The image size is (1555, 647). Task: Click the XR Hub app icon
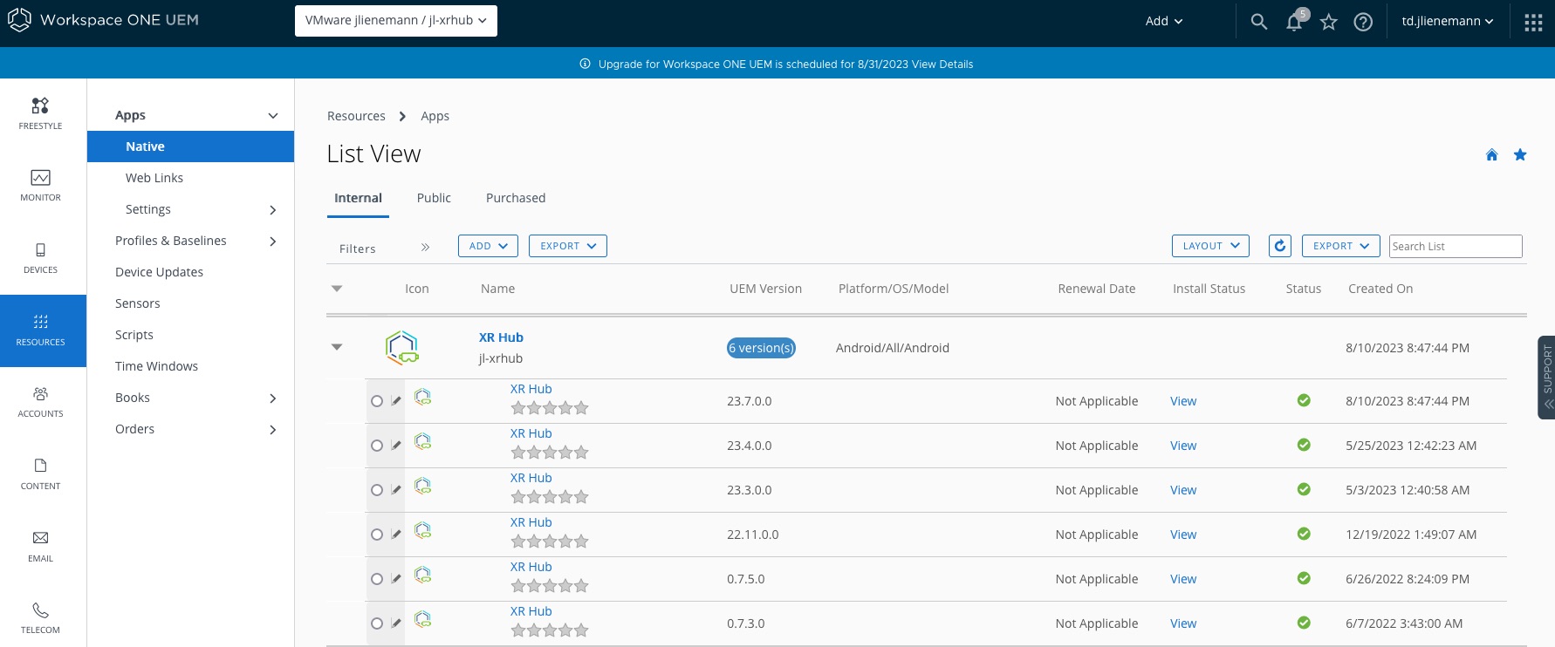[x=402, y=347]
